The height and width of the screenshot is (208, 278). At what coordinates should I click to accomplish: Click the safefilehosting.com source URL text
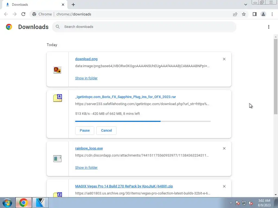coord(142,104)
